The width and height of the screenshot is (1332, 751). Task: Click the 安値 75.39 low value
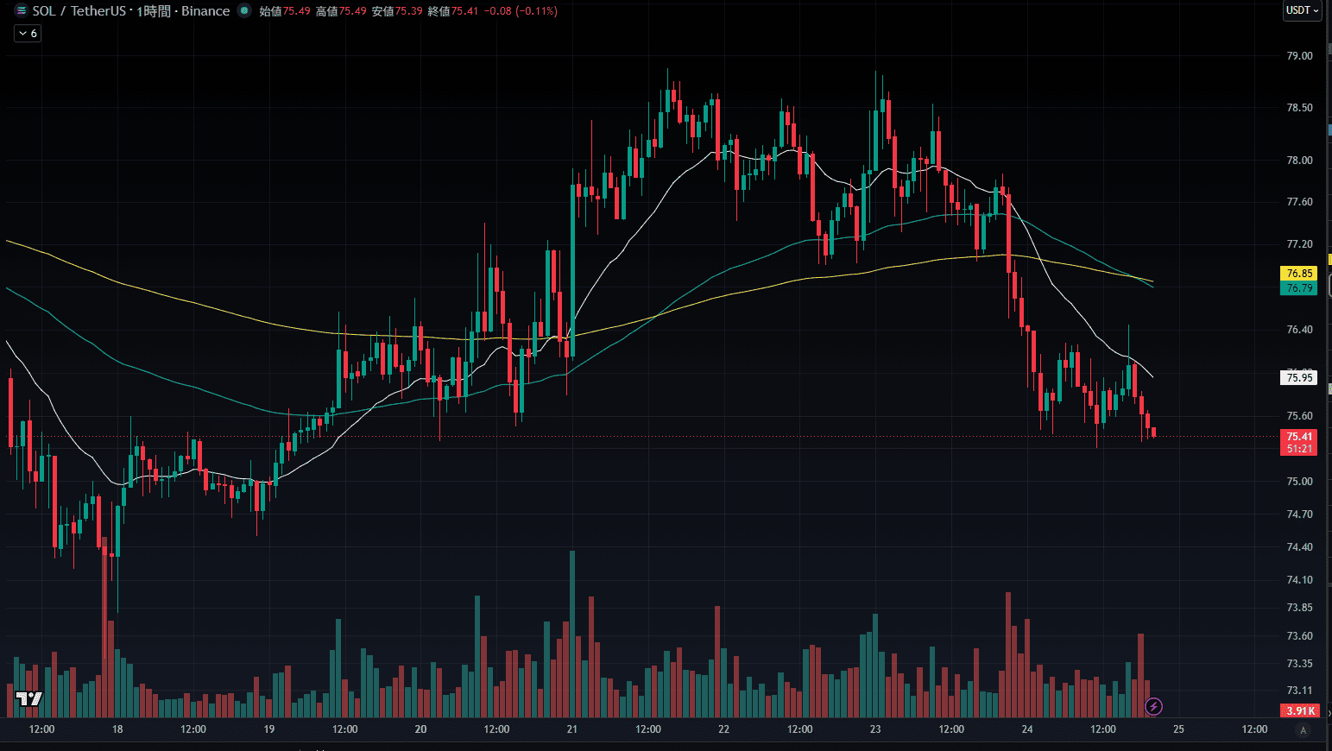tap(397, 11)
